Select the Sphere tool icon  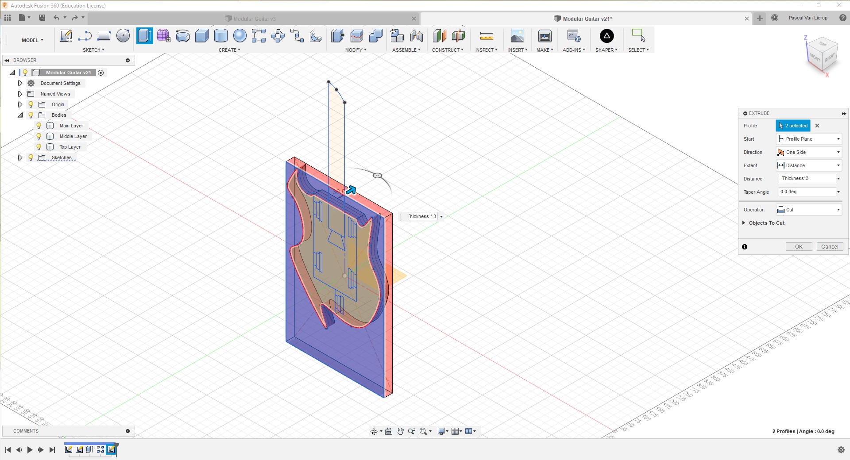coord(240,36)
